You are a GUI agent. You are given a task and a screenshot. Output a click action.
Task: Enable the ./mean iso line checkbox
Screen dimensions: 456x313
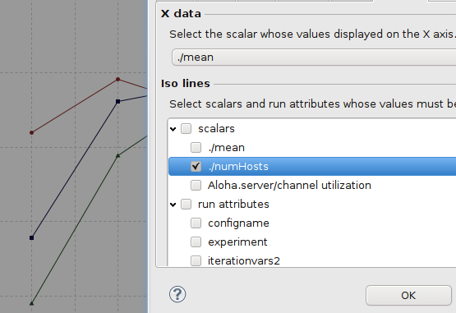196,148
